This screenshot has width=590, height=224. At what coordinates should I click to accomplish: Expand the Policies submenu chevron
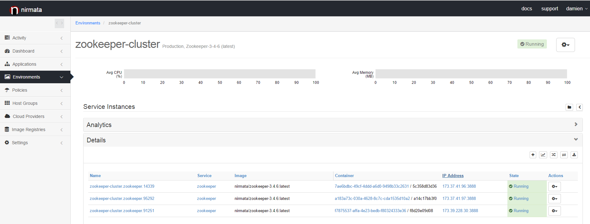pyautogui.click(x=62, y=90)
